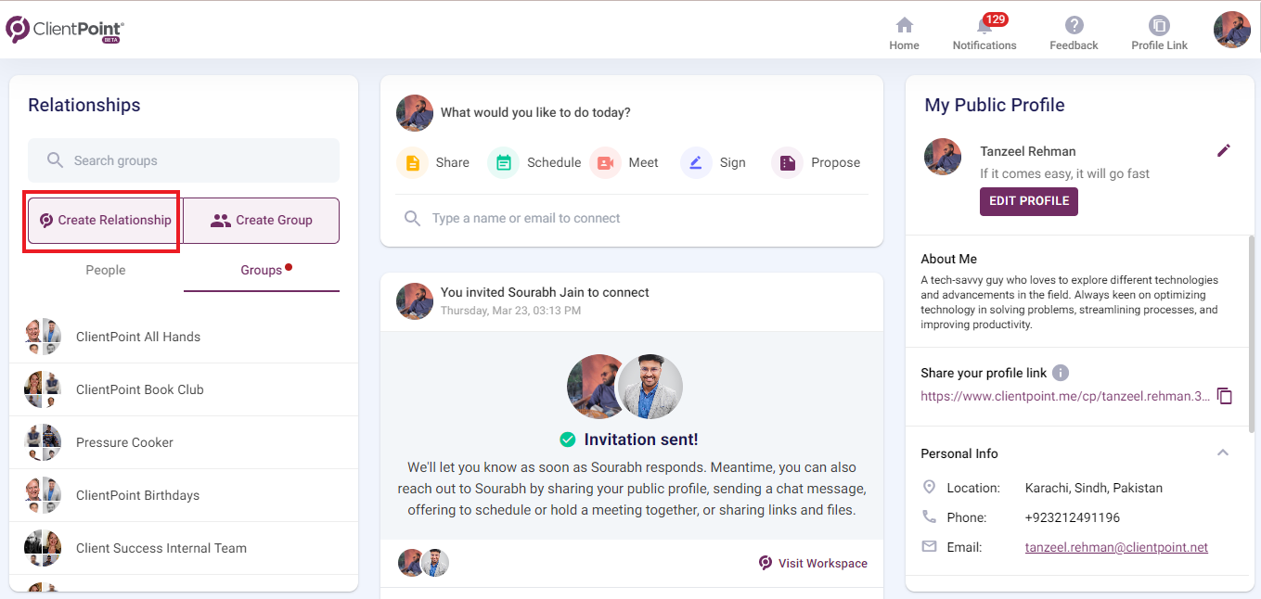Copy profile via Profile Link icon

[x=1159, y=25]
